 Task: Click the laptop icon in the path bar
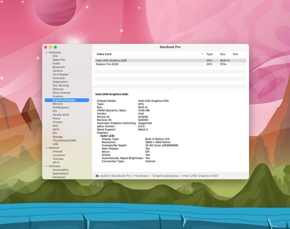(x=97, y=176)
